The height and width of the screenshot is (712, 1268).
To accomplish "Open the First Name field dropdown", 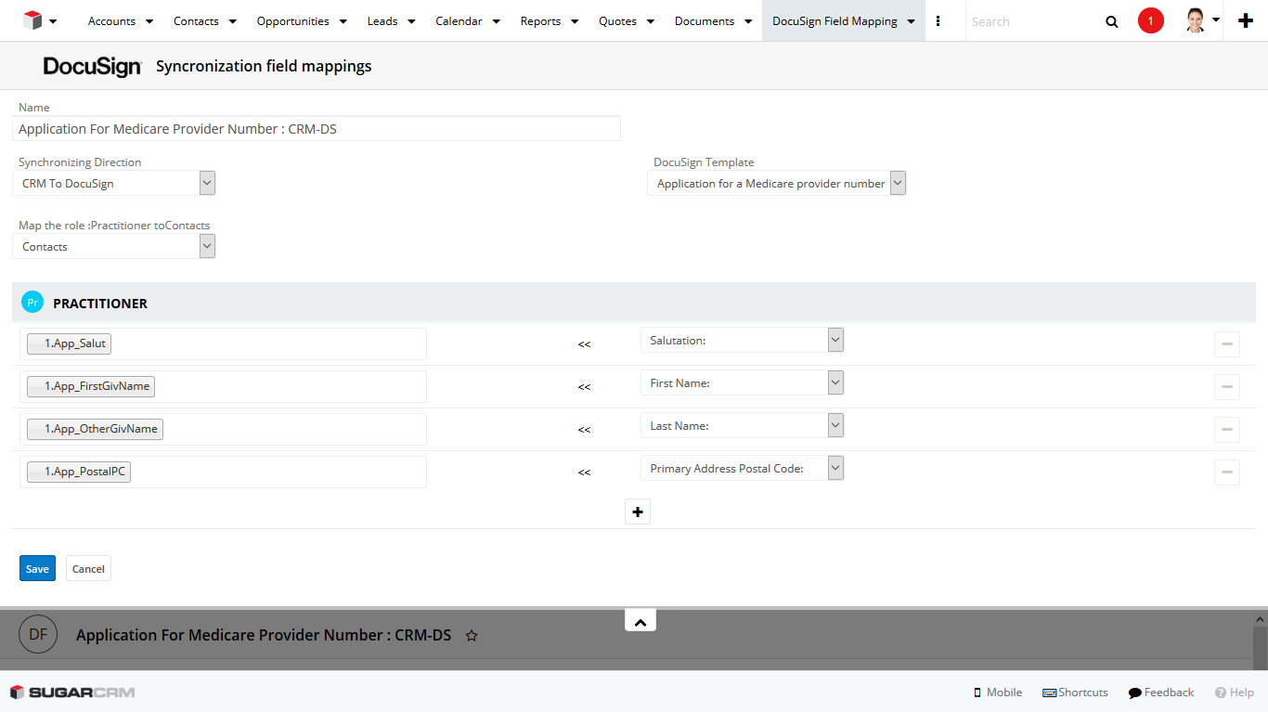I will [742, 382].
